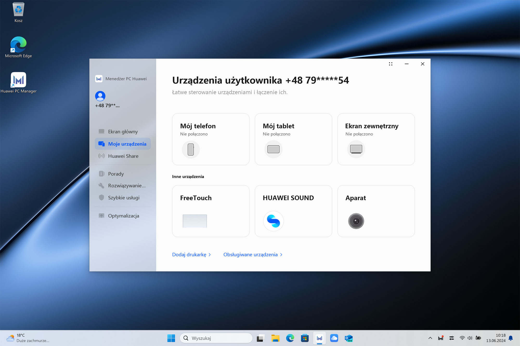Click the Menedżer PC Huawei logo icon
The height and width of the screenshot is (346, 520).
pyautogui.click(x=99, y=79)
